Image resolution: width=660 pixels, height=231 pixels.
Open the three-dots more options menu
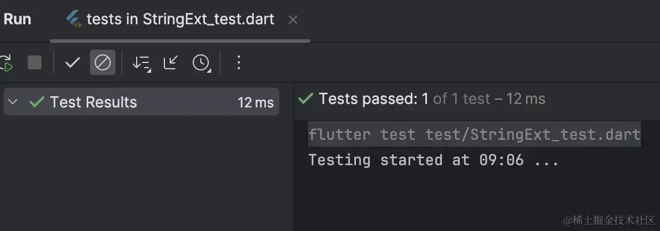point(239,63)
